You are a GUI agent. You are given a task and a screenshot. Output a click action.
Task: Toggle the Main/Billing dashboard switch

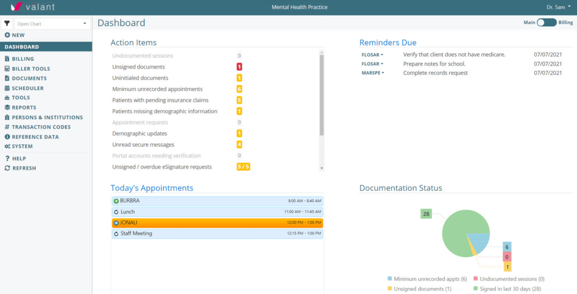(547, 22)
